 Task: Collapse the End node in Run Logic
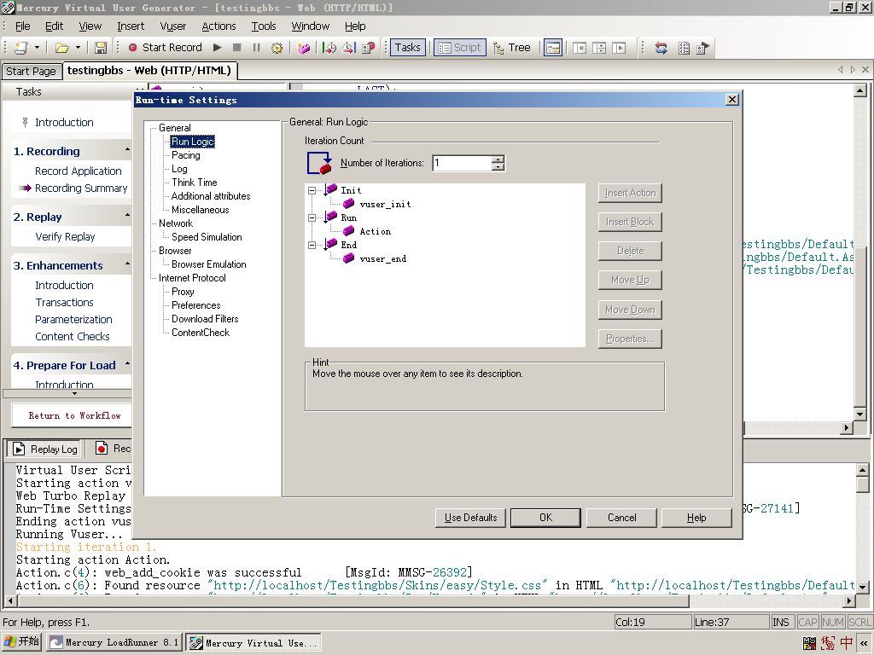pyautogui.click(x=312, y=245)
